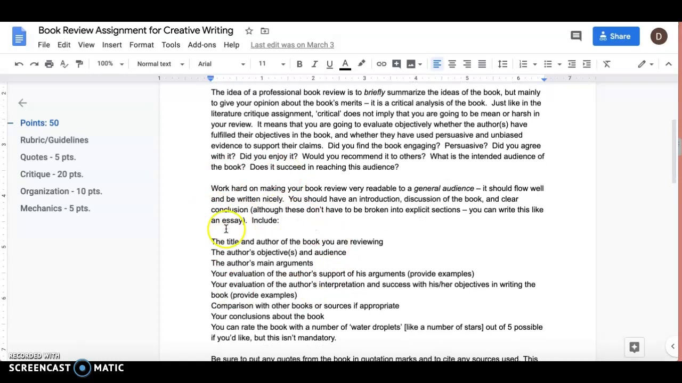The height and width of the screenshot is (383, 682).
Task: Open the editing mode pencil dropdown
Action: click(646, 64)
